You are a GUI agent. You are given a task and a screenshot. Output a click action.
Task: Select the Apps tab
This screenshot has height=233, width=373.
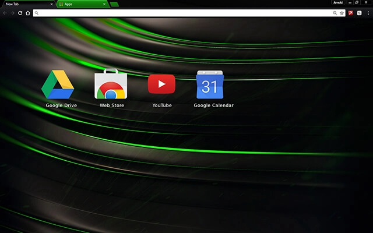point(82,4)
